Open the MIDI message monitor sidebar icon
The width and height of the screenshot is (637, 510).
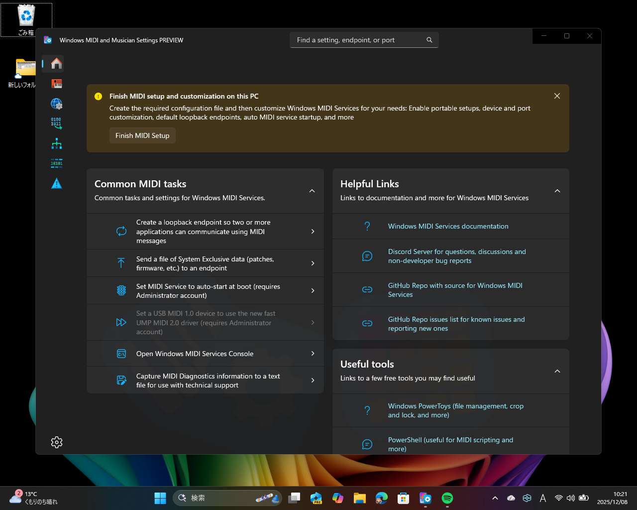pyautogui.click(x=56, y=124)
